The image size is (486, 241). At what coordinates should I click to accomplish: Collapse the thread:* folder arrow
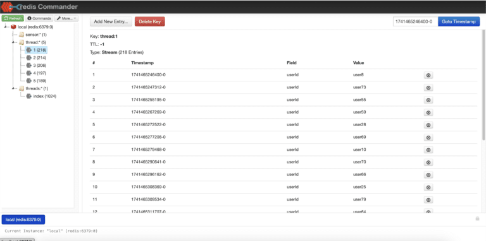pyautogui.click(x=13, y=42)
